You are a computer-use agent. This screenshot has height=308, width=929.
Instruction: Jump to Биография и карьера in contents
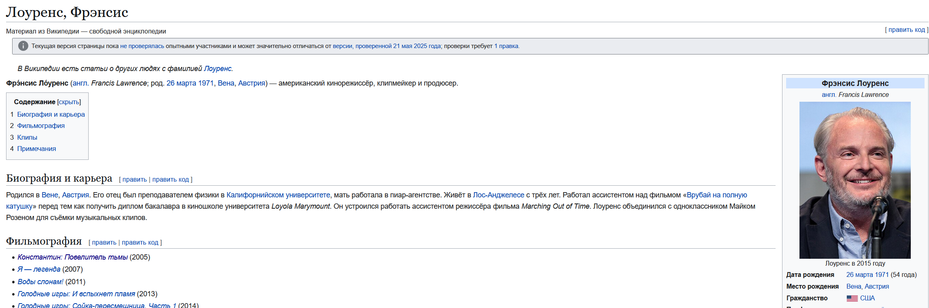coord(51,114)
